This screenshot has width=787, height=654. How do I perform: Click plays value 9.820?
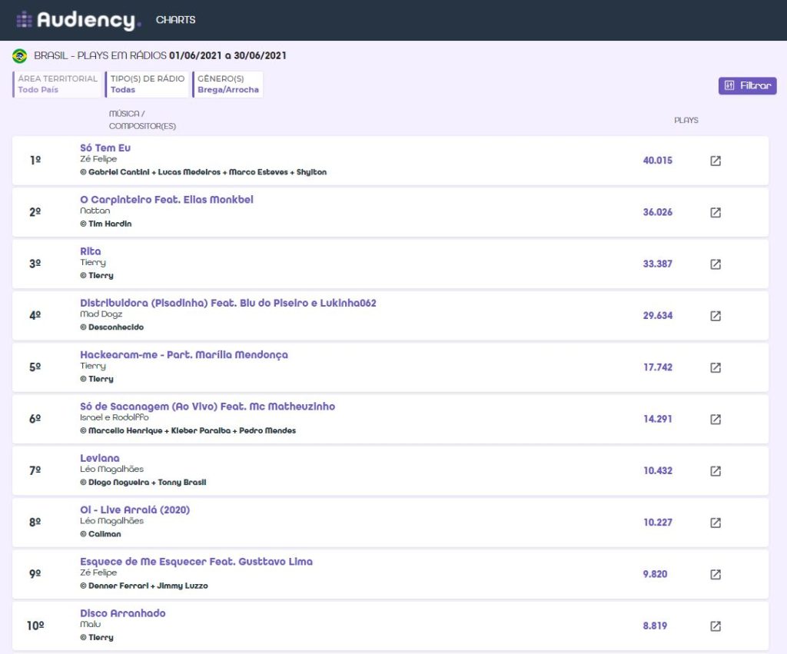click(655, 574)
